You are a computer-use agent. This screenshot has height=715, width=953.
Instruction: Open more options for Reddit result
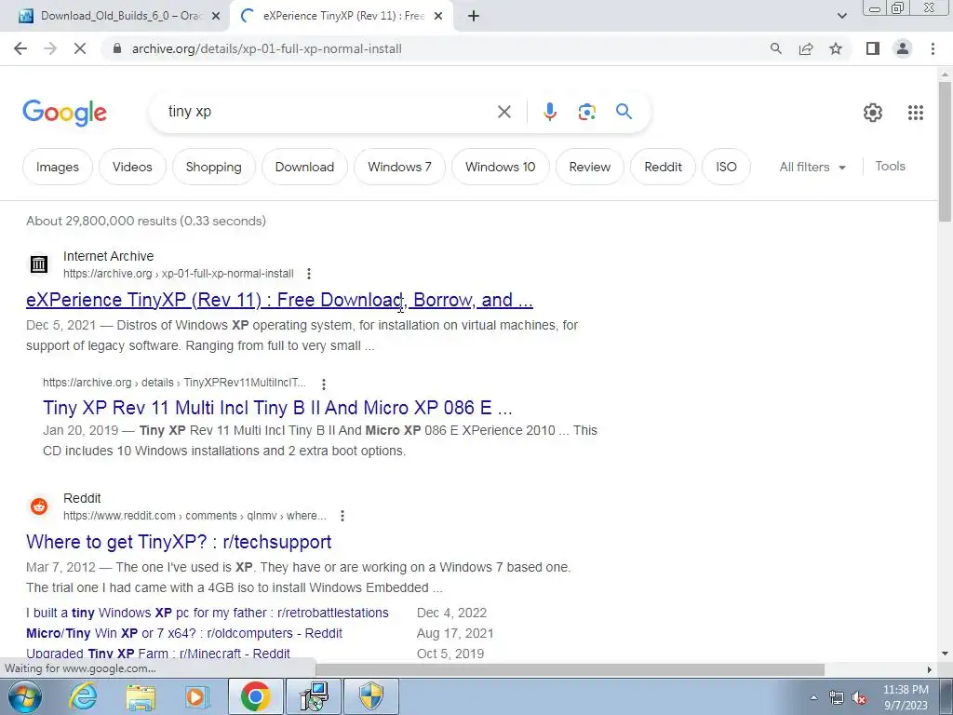[x=342, y=516]
